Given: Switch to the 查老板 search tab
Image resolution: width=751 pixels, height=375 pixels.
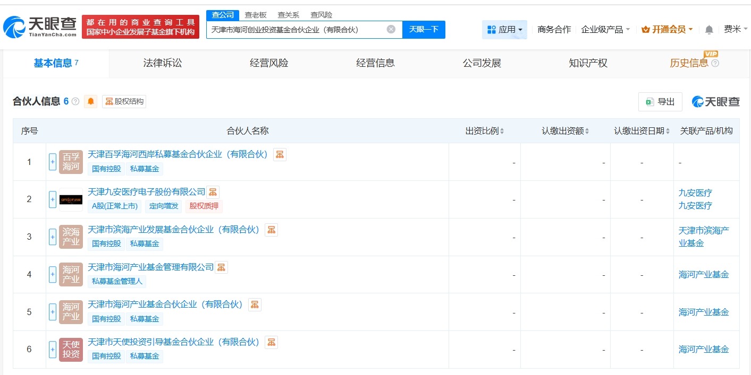Looking at the screenshot, I should (x=256, y=14).
